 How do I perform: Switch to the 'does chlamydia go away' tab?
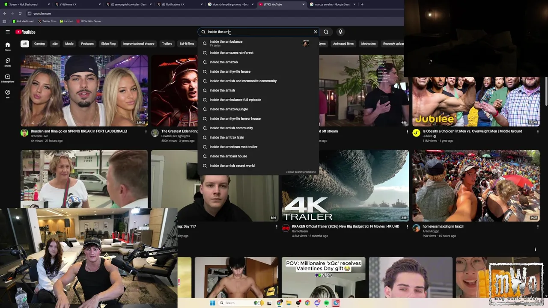(x=230, y=4)
